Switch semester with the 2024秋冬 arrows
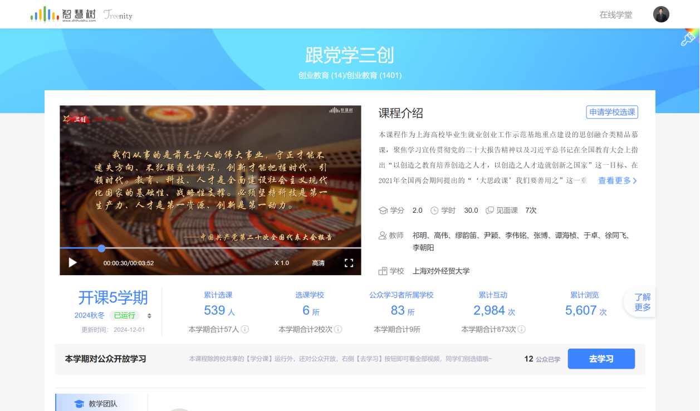 pos(149,316)
